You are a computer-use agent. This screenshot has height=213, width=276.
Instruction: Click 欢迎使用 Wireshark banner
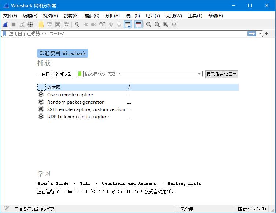point(62,53)
